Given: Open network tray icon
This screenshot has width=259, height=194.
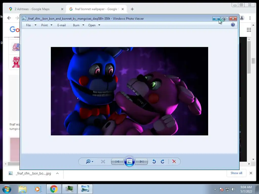Looking at the screenshot, I should pyautogui.click(x=227, y=189).
